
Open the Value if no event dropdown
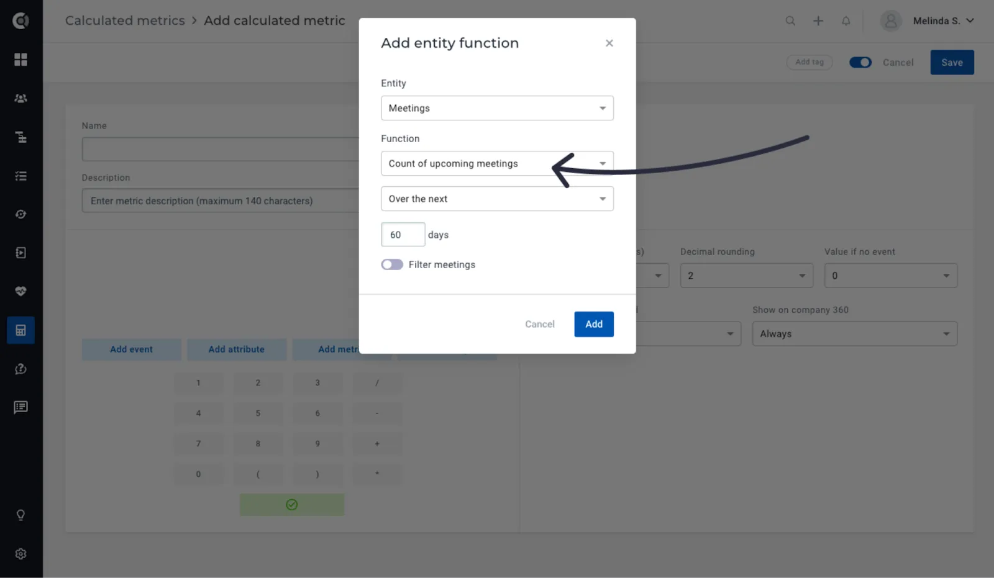(x=891, y=276)
